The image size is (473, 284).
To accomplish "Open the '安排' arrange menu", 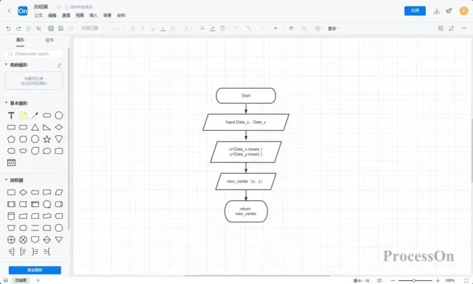I will pyautogui.click(x=121, y=15).
